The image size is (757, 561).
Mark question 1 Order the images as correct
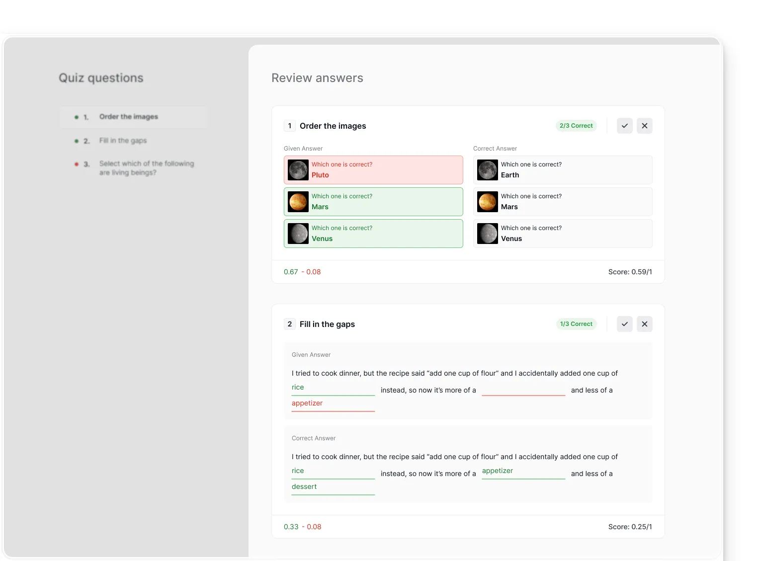(624, 126)
